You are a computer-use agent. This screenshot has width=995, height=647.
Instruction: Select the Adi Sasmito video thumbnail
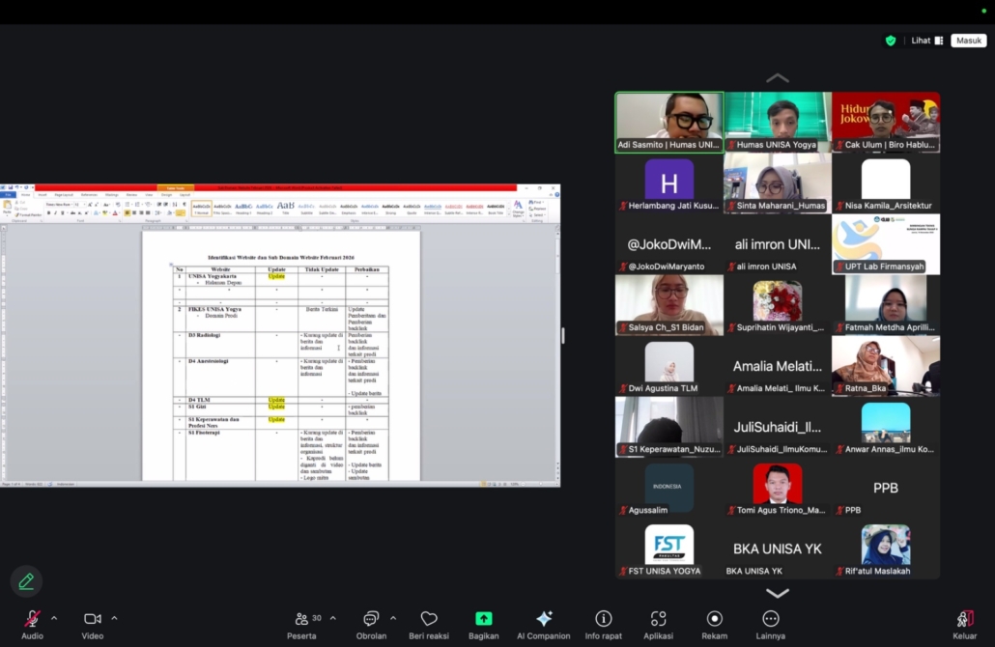tap(669, 122)
